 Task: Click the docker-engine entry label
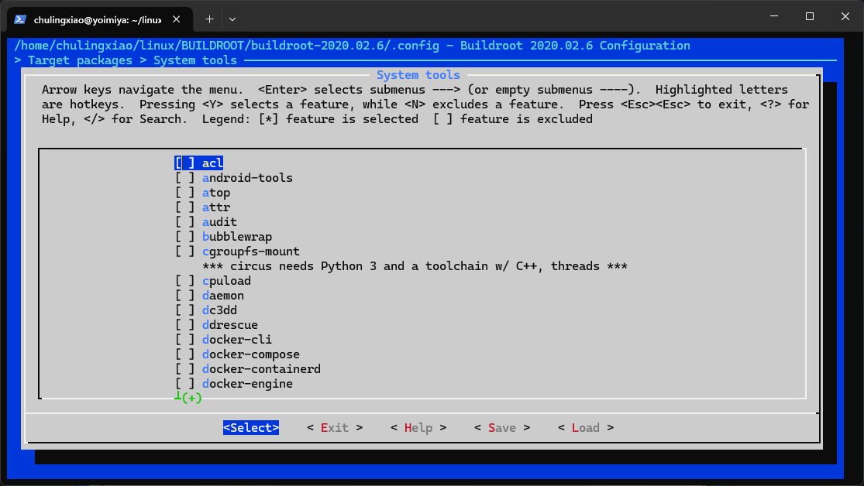247,384
